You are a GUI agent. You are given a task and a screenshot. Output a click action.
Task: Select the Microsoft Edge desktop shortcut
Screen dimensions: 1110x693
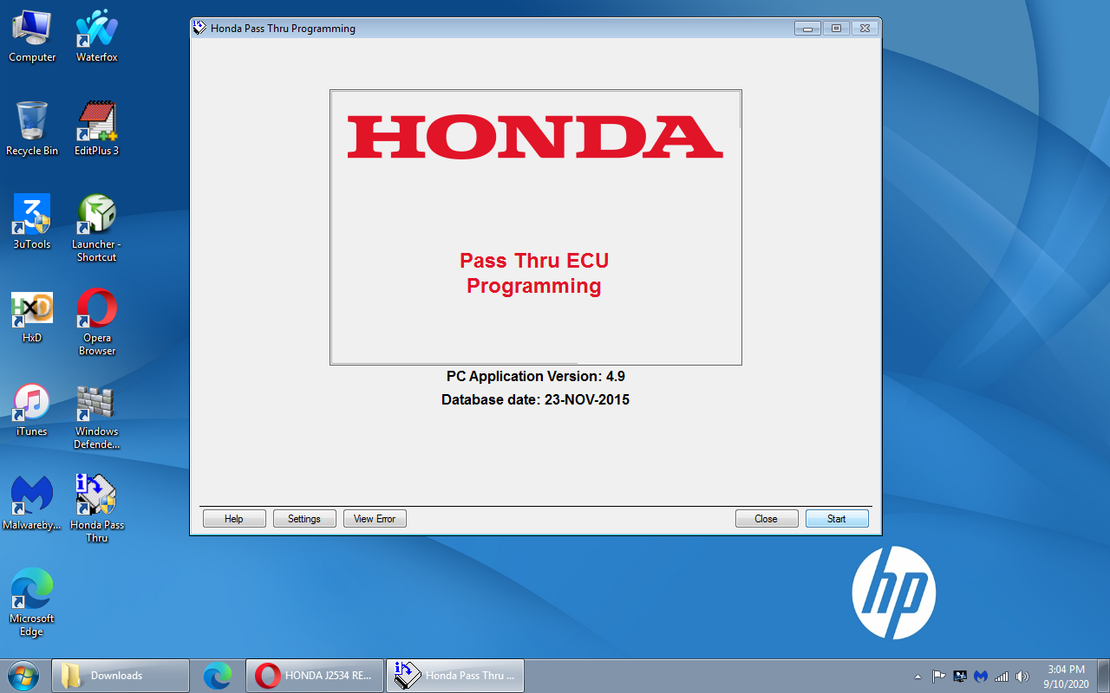coord(32,603)
